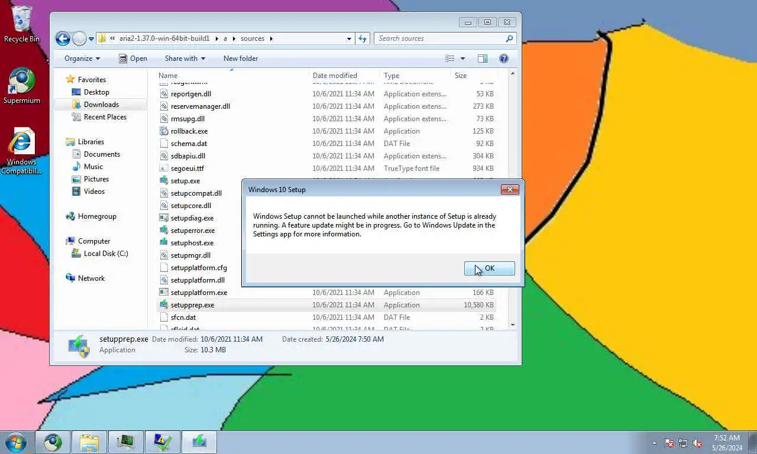
Task: Click the Explorer help icon
Action: (504, 59)
